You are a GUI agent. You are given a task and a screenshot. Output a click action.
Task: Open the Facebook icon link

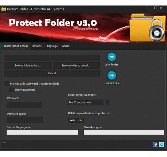(155, 145)
